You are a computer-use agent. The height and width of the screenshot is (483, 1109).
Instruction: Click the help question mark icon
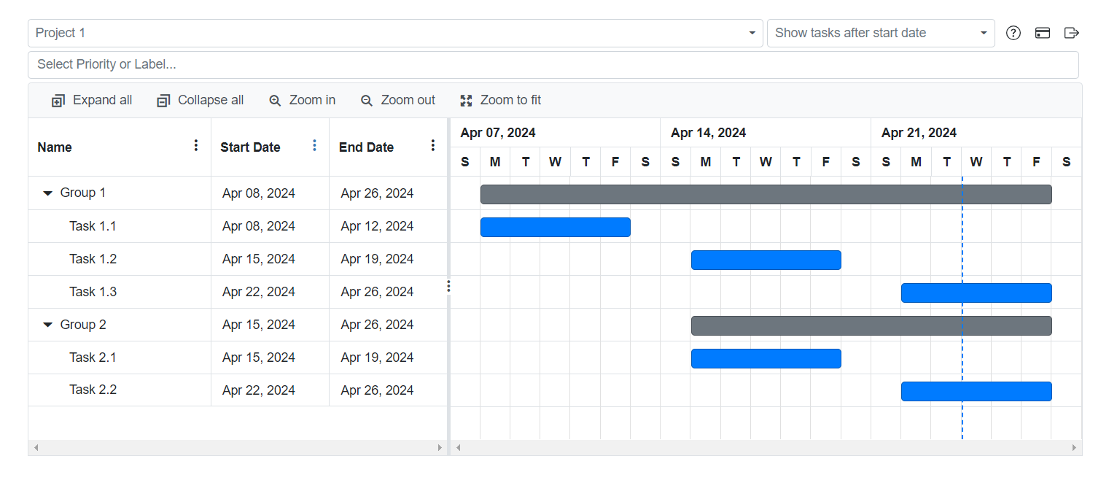tap(1013, 33)
